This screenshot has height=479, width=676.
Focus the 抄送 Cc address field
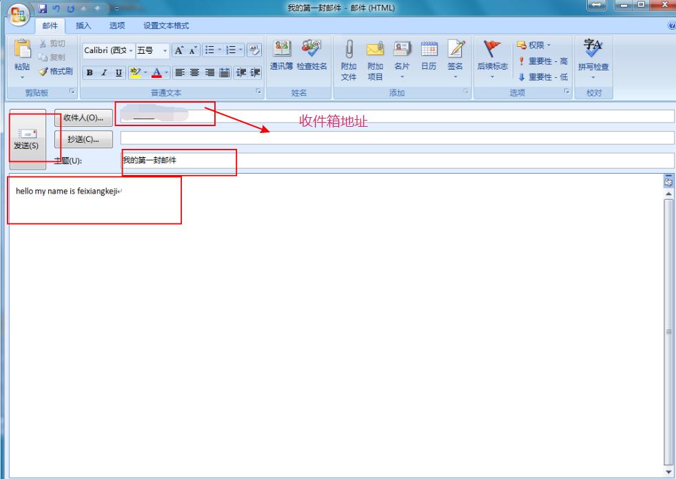click(x=397, y=138)
